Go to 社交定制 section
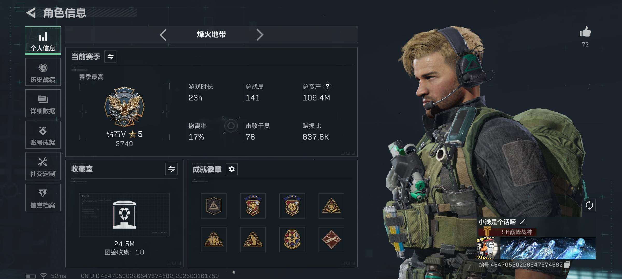622x279 pixels. (x=43, y=166)
